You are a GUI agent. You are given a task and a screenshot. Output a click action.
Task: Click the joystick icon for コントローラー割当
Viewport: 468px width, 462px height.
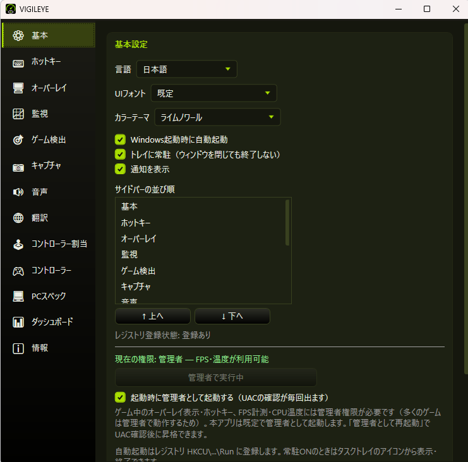click(x=18, y=244)
